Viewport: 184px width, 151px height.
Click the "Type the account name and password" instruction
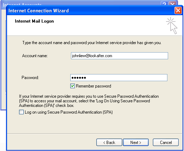point(92,43)
